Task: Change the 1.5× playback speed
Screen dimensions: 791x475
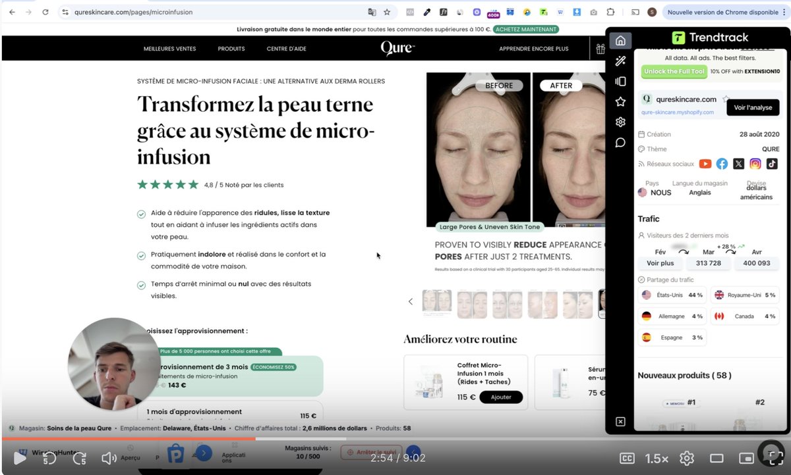Action: tap(657, 459)
